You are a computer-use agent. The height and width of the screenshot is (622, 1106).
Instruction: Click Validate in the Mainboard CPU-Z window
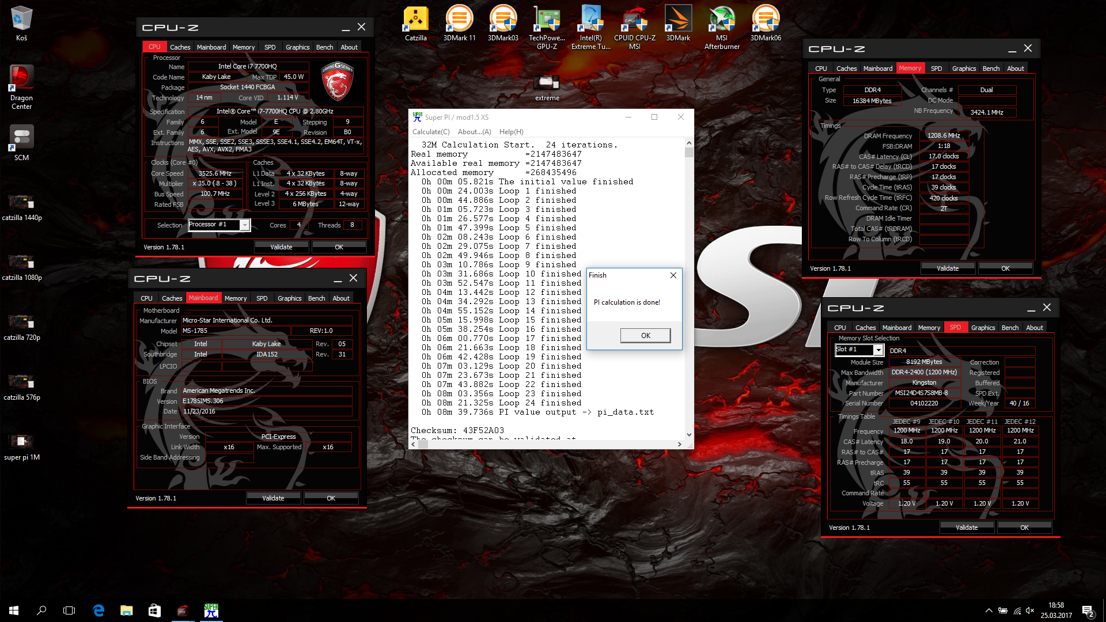[x=273, y=498]
